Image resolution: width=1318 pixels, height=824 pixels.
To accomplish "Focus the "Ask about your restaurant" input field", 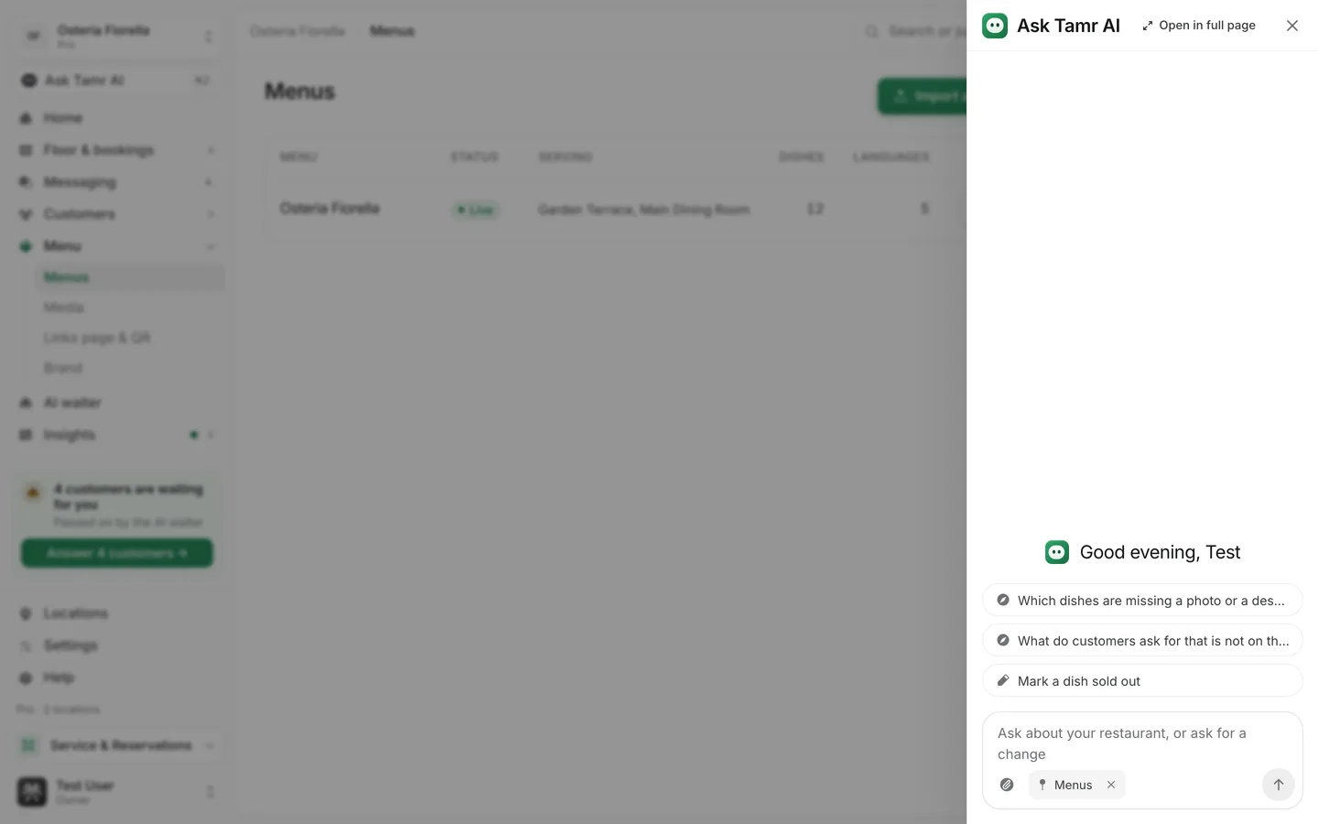I will [x=1142, y=743].
